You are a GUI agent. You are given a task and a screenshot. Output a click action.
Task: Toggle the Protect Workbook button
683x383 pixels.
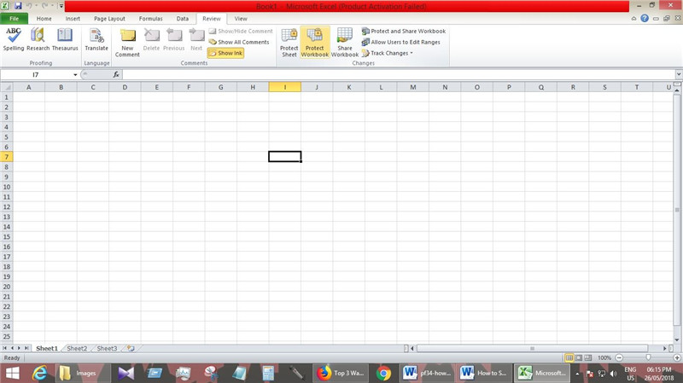(x=315, y=41)
